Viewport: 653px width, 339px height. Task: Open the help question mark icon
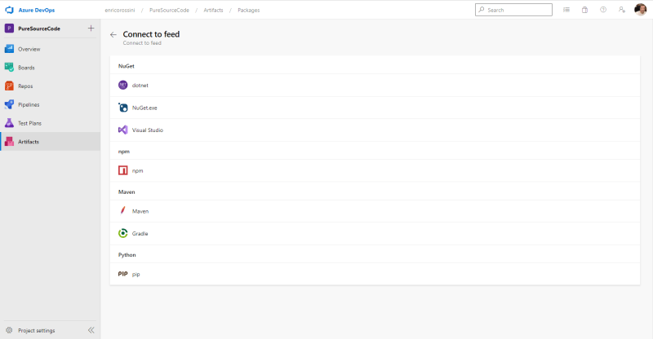tap(603, 10)
